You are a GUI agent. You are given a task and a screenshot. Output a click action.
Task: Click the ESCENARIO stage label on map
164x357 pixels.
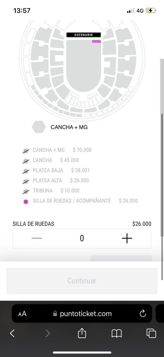[x=84, y=35]
